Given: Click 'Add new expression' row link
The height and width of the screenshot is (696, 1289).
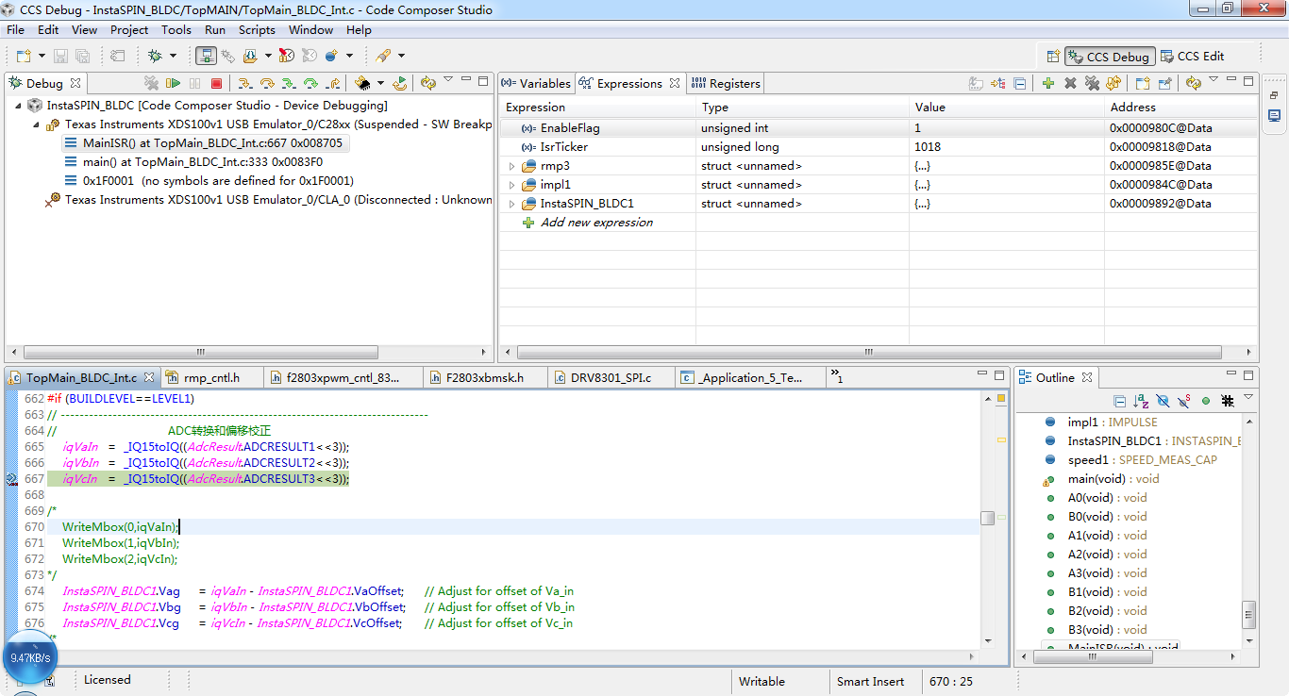Looking at the screenshot, I should pos(595,223).
